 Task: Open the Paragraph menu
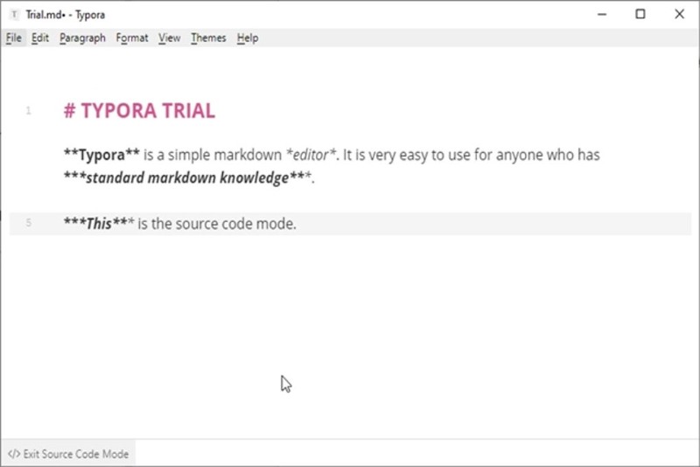click(82, 38)
